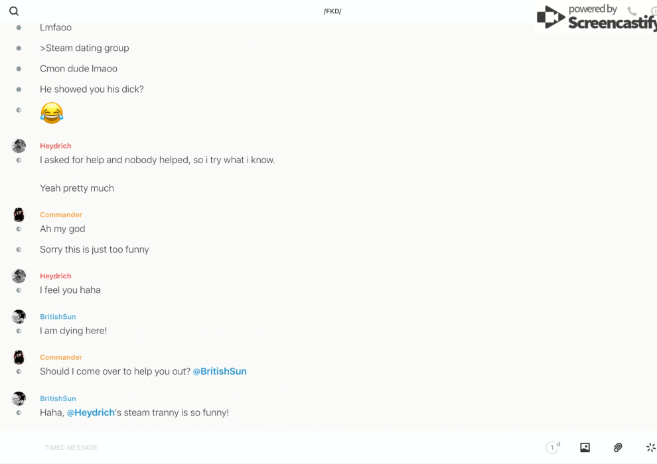657x464 pixels.
Task: Open the /FKD/ conversation title
Action: coord(332,11)
